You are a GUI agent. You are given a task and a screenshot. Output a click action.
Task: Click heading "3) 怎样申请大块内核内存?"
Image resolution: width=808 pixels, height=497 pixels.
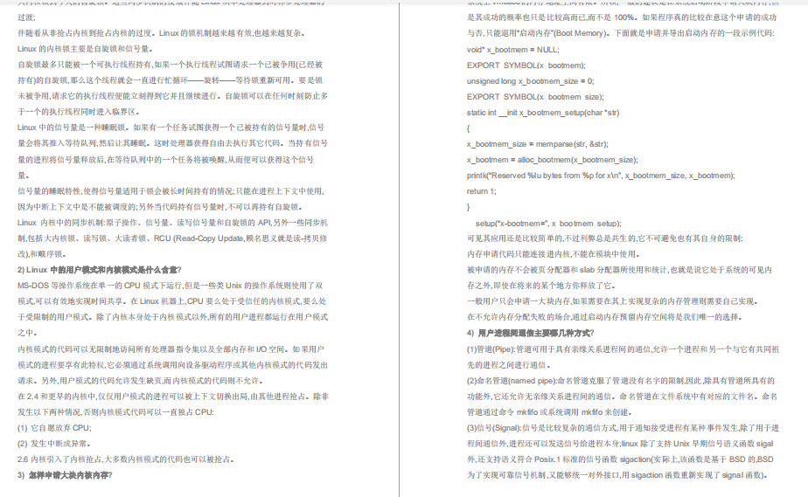65,475
